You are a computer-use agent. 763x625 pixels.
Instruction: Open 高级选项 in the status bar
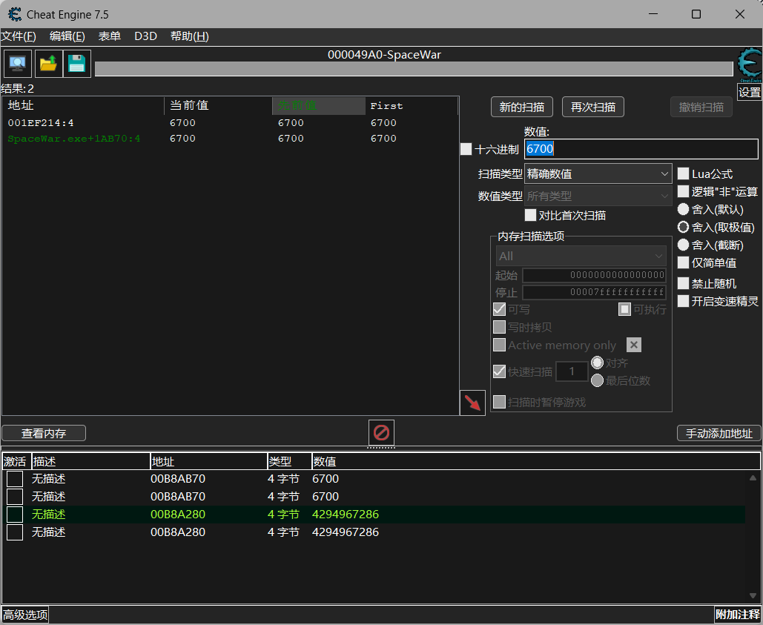tap(25, 615)
